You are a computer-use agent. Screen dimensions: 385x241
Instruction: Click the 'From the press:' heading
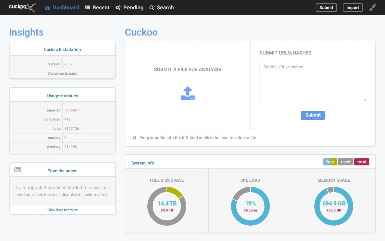coord(62,171)
